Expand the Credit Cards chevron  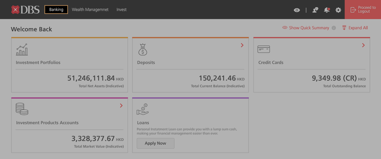point(363,45)
